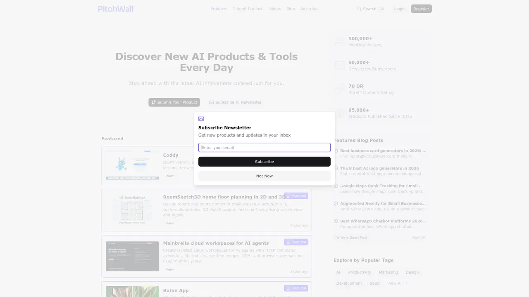Click View under the Coddy listing
Screen dimensions: 529x297
click(169, 176)
